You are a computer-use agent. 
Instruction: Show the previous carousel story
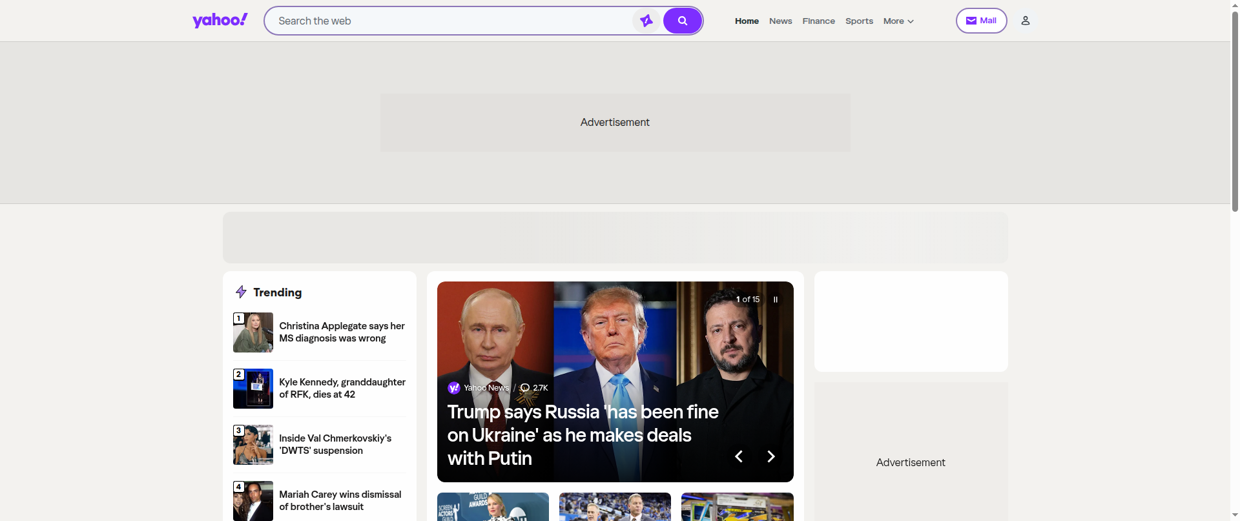coord(739,456)
